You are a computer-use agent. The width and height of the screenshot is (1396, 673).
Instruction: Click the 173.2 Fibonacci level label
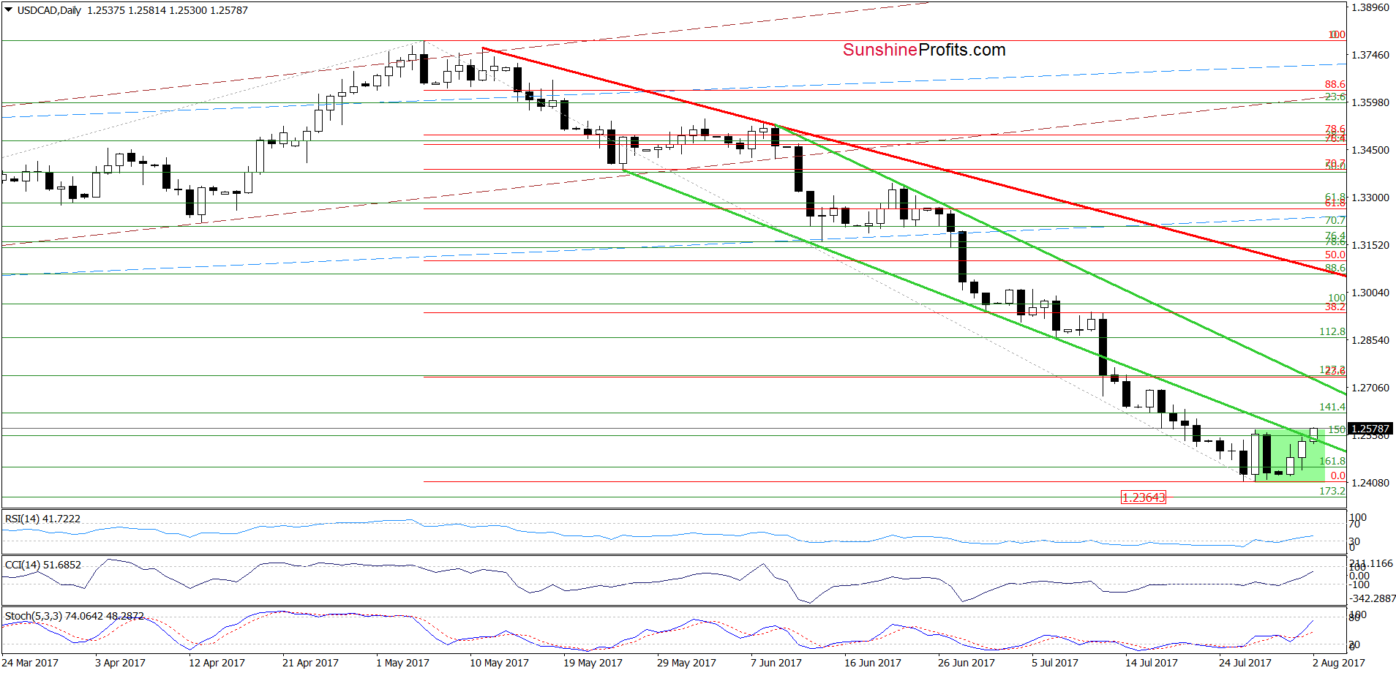(x=1332, y=491)
